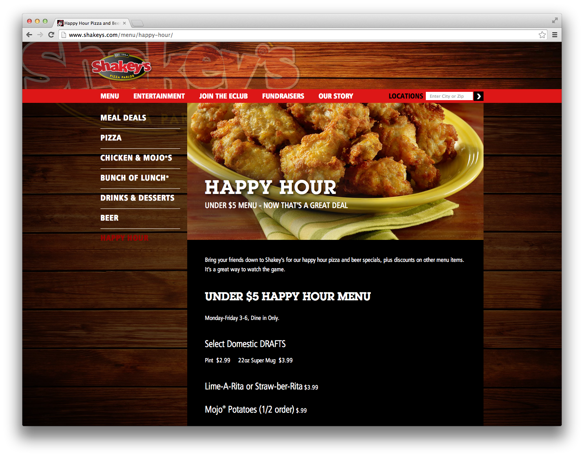Image resolution: width=584 pixels, height=457 pixels.
Task: Bookmark this page with the star icon
Action: (542, 35)
